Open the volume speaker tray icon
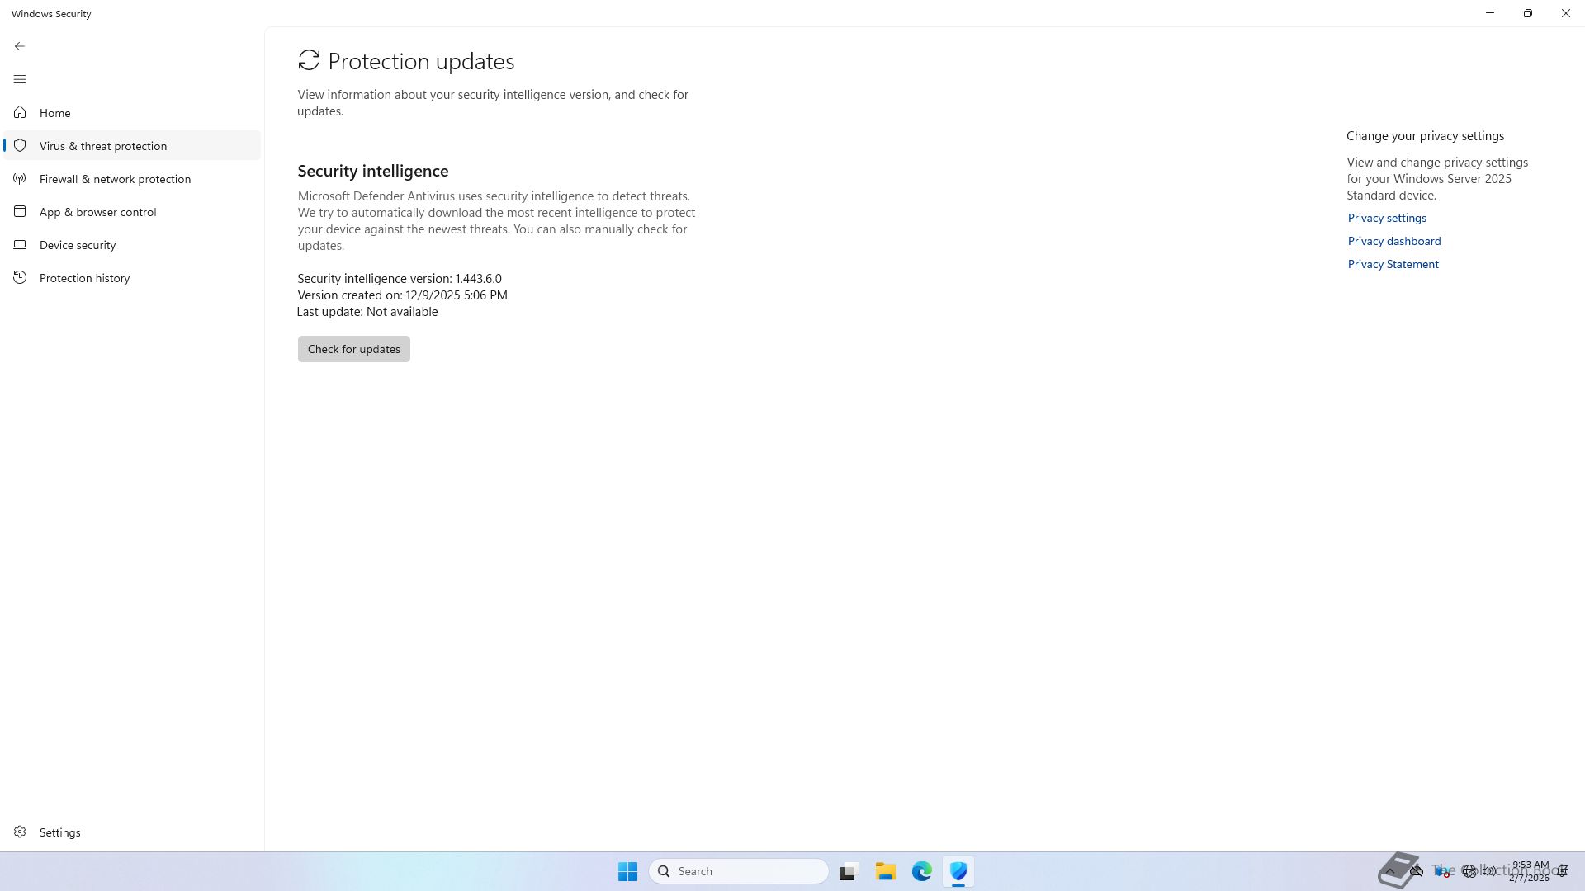Image resolution: width=1585 pixels, height=891 pixels. (1489, 871)
